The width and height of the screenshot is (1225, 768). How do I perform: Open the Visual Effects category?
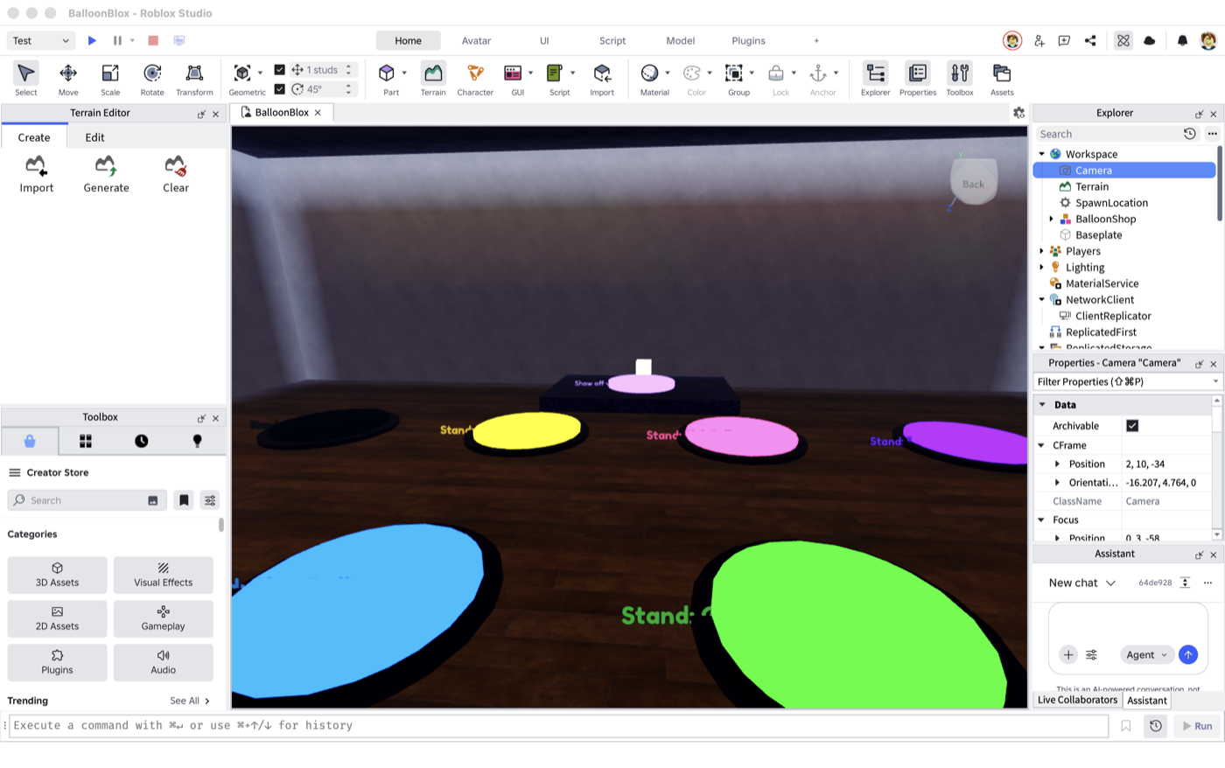pyautogui.click(x=163, y=575)
